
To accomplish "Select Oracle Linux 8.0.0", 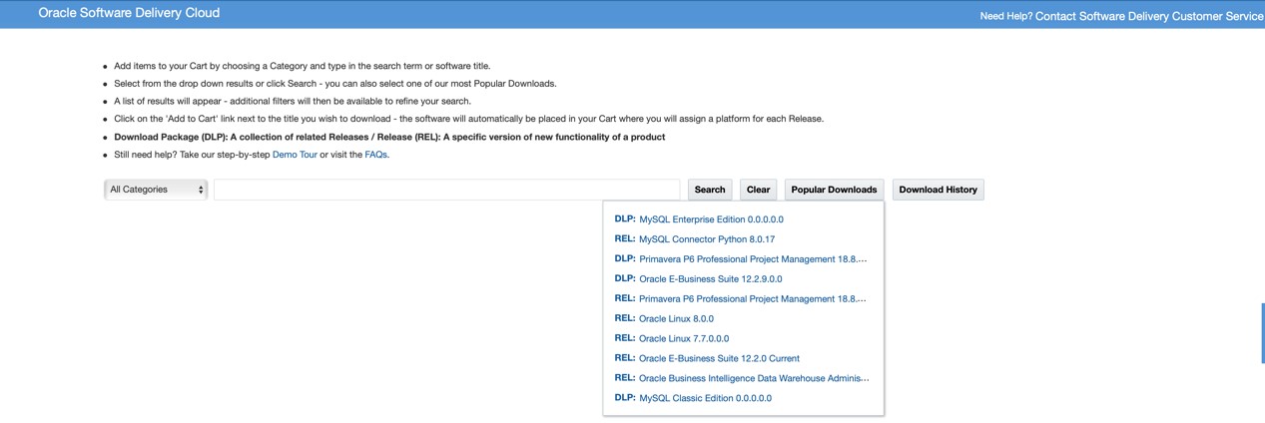I will 676,319.
